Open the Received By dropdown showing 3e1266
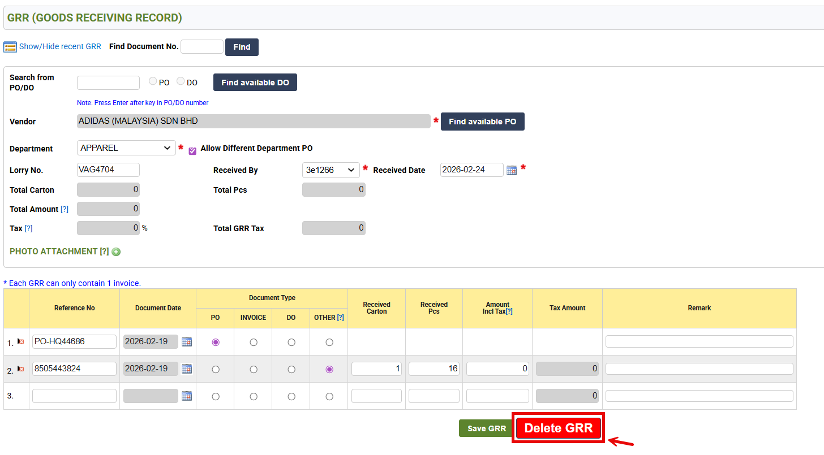 click(x=331, y=170)
